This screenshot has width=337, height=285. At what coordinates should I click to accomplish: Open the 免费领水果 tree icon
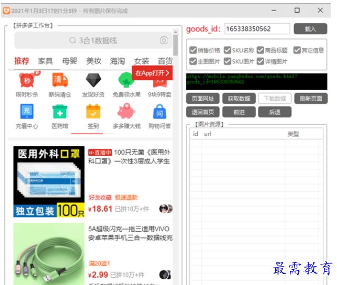[127, 80]
